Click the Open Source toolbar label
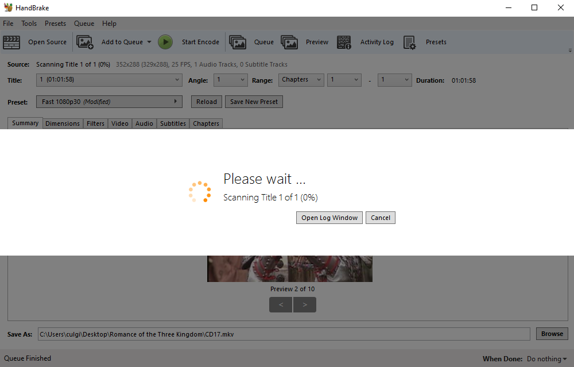The height and width of the screenshot is (367, 574). click(47, 42)
